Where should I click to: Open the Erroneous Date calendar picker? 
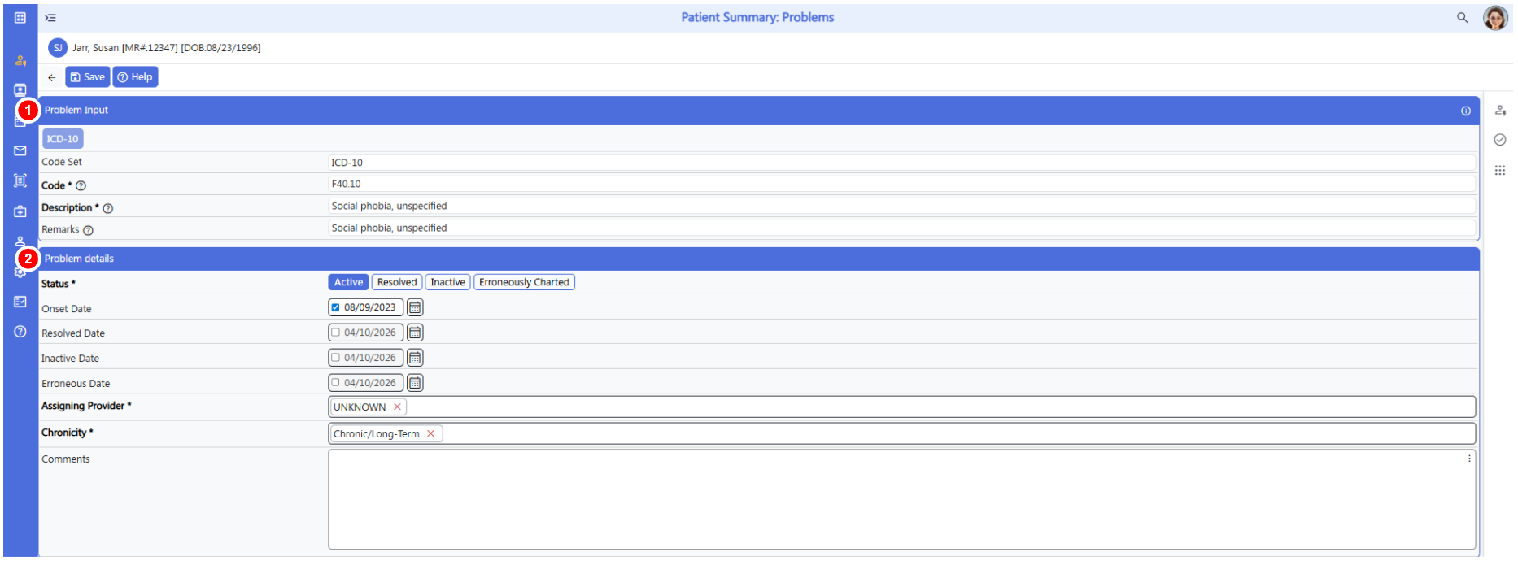point(415,383)
